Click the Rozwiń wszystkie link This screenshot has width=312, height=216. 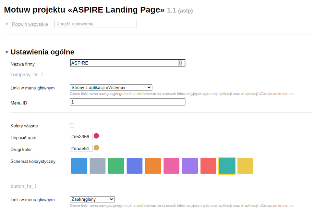[30, 24]
